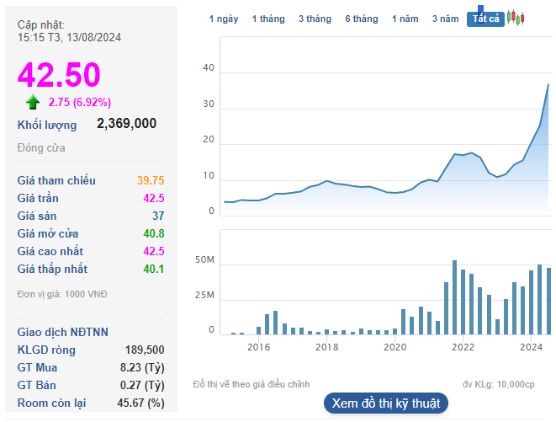Switch to the candlestick chart icon
This screenshot has width=556, height=422.
[516, 19]
